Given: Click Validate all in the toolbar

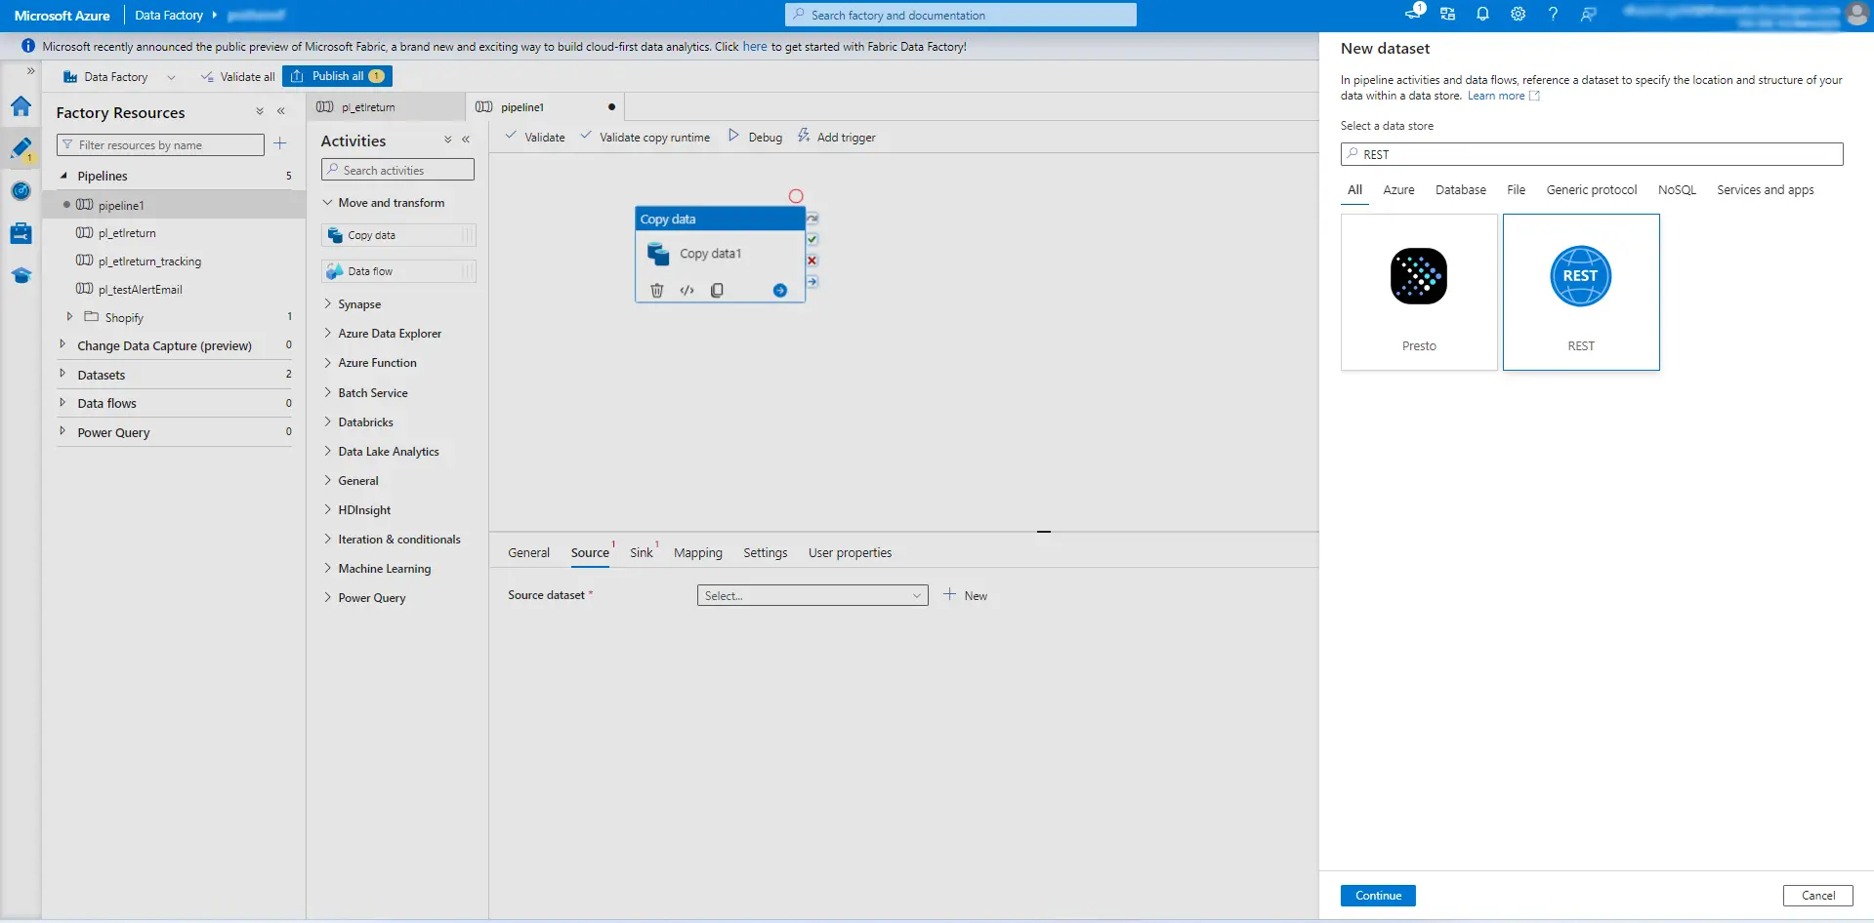Looking at the screenshot, I should point(237,77).
